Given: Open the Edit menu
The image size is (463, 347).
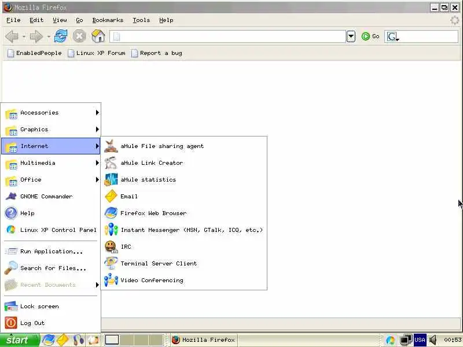Looking at the screenshot, I should pos(36,20).
